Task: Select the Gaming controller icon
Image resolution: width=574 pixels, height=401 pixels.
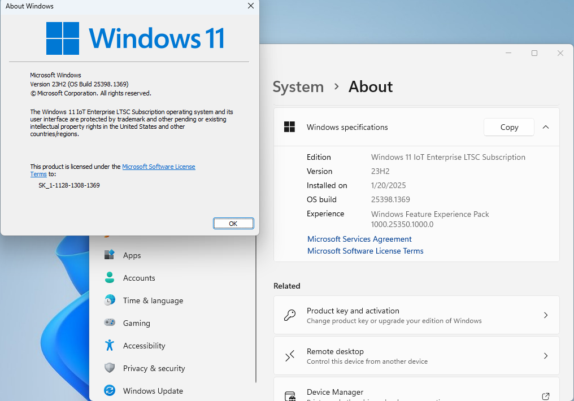Action: [x=110, y=322]
